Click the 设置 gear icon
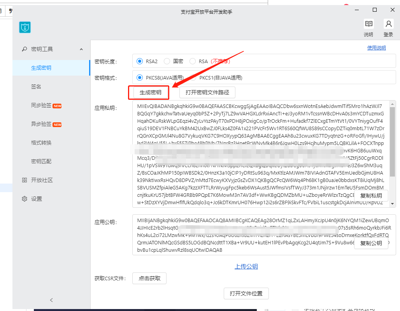The width and height of the screenshot is (400, 311). click(x=25, y=199)
